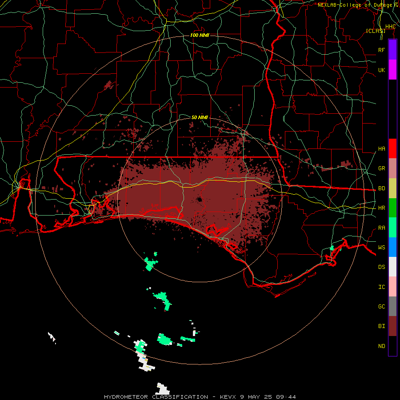Image resolution: width=400 pixels, height=400 pixels.
Task: Click the brown BI legend color swatch
Action: pyautogui.click(x=392, y=326)
